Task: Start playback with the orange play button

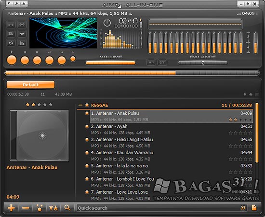Action: (12, 60)
